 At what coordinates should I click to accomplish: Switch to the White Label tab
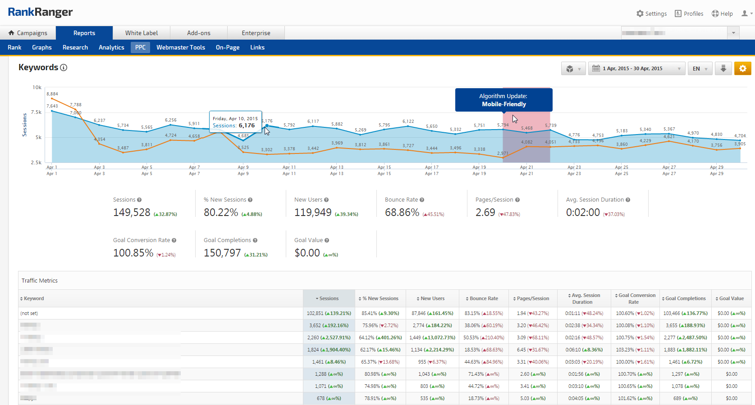point(142,33)
